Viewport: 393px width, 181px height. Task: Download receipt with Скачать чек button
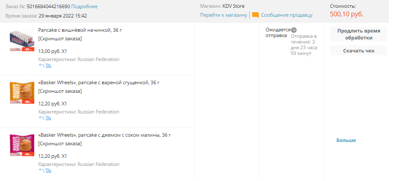(359, 51)
